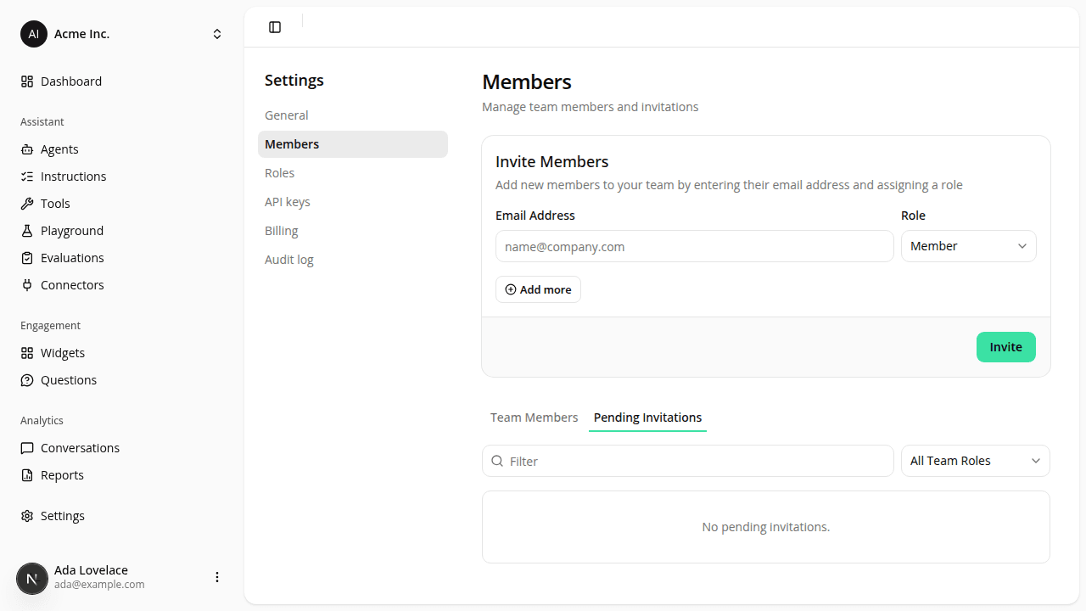Click the Add more button
This screenshot has height=611, width=1086.
(x=538, y=289)
